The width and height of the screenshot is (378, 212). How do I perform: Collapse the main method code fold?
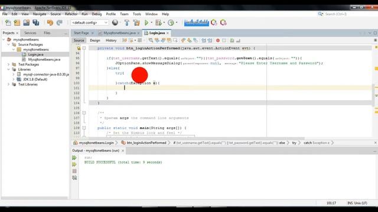coord(84,128)
